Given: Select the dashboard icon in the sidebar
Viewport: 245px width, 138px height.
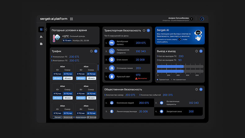Looking at the screenshot, I should [41, 30].
